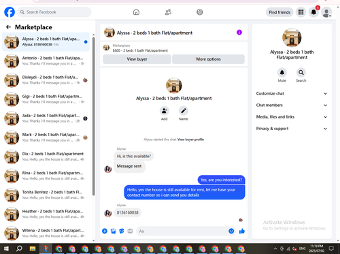Click the back arrow next to Marketplace
The image size is (340, 254).
tap(8, 27)
